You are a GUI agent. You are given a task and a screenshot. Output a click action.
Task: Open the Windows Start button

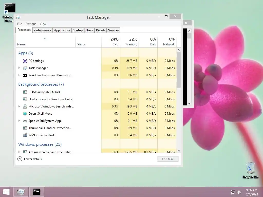pyautogui.click(x=6, y=192)
